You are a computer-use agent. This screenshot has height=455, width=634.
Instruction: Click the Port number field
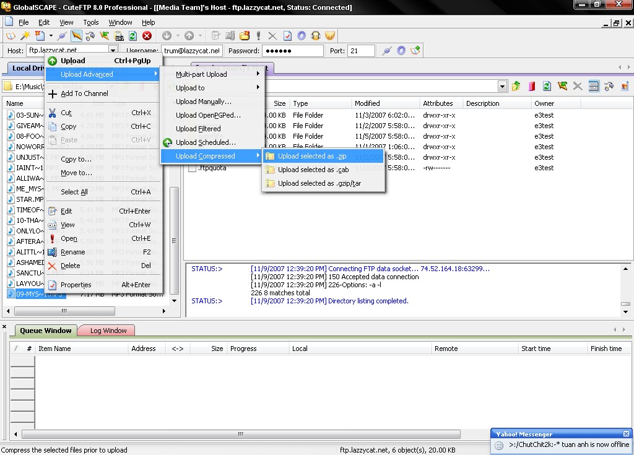coord(361,51)
